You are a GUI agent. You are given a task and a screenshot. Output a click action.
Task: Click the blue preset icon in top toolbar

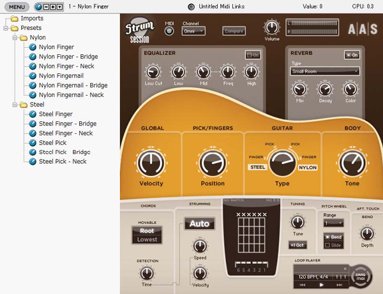point(38,7)
